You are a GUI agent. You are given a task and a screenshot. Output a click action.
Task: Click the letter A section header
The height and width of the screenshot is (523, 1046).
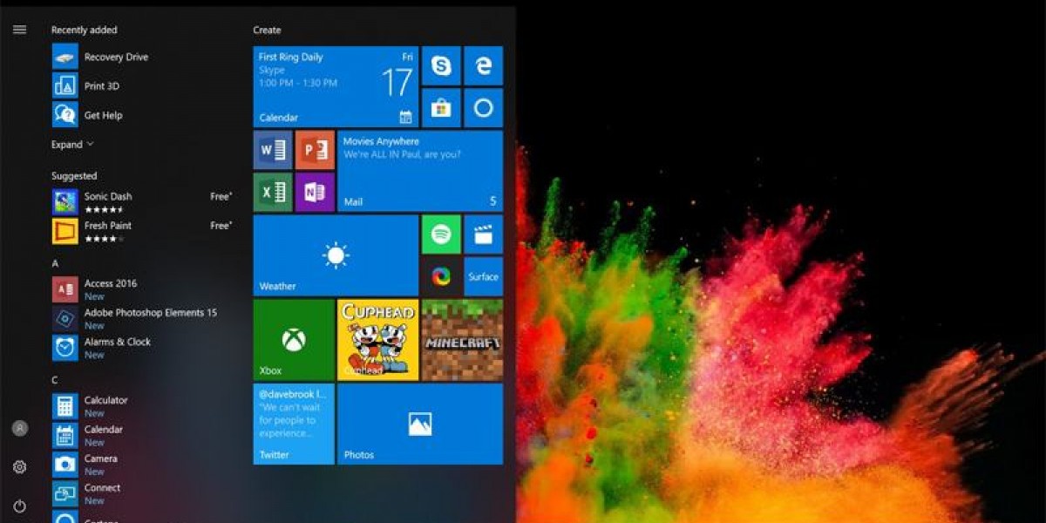pos(55,263)
